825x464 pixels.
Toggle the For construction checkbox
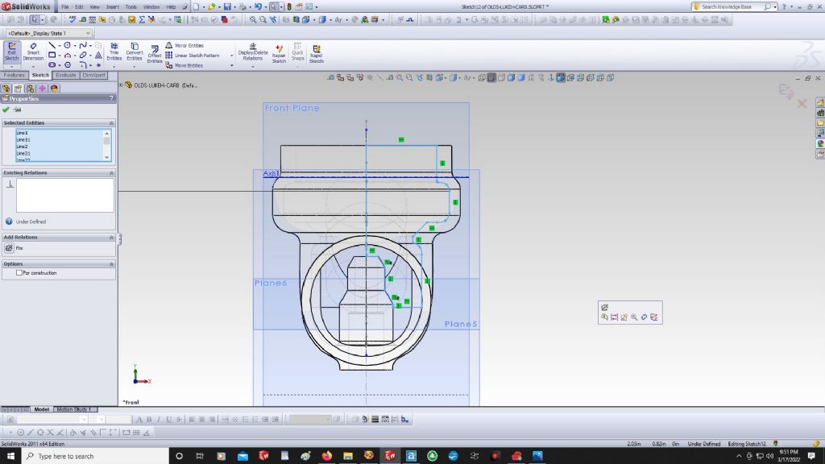[x=19, y=273]
